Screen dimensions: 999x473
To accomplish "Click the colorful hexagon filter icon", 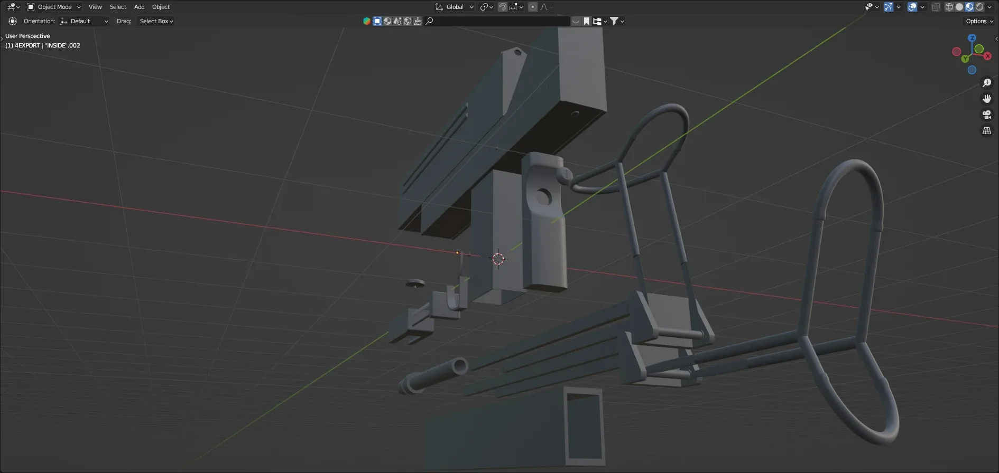I will (367, 21).
